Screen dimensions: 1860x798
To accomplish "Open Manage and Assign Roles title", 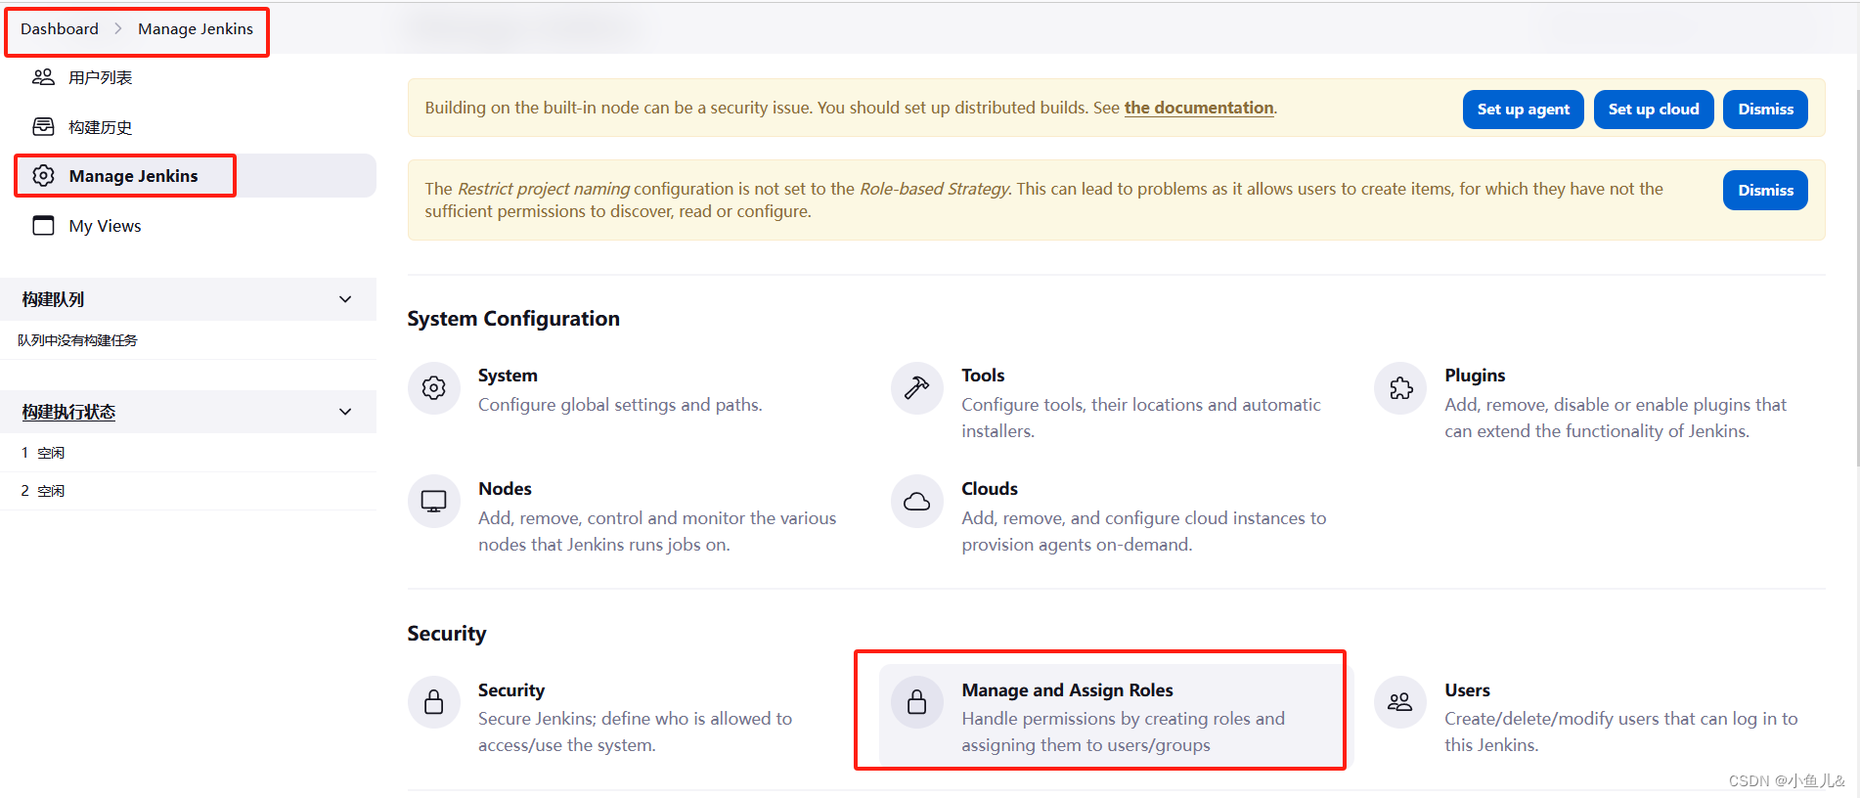I will pyautogui.click(x=1067, y=690).
